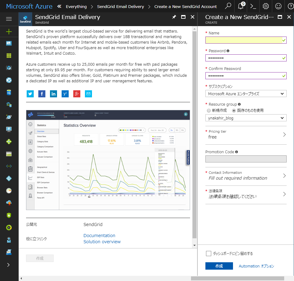The height and width of the screenshot is (281, 294).
Task: Click scroll down arrow of description pane
Action: [x=194, y=245]
